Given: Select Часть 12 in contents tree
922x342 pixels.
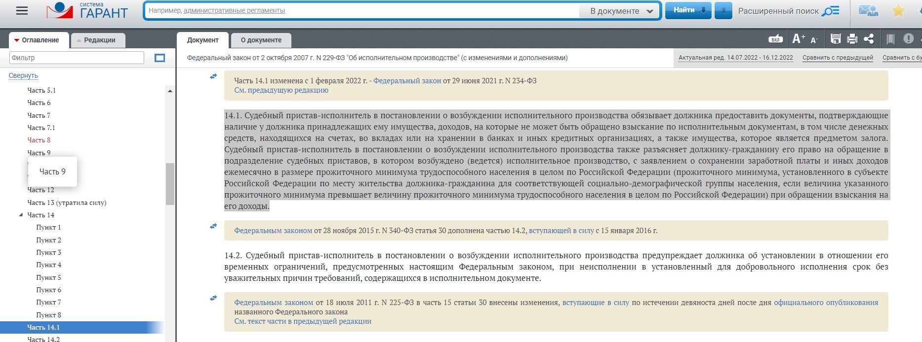Looking at the screenshot, I should click(40, 190).
